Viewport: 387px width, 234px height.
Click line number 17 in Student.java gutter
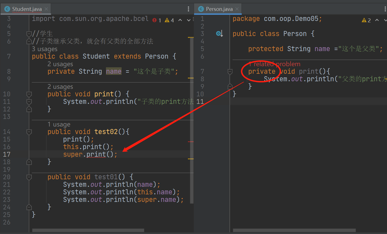point(7,154)
